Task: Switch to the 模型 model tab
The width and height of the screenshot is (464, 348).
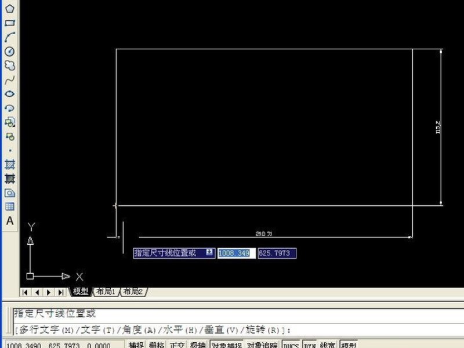Action: [81, 292]
